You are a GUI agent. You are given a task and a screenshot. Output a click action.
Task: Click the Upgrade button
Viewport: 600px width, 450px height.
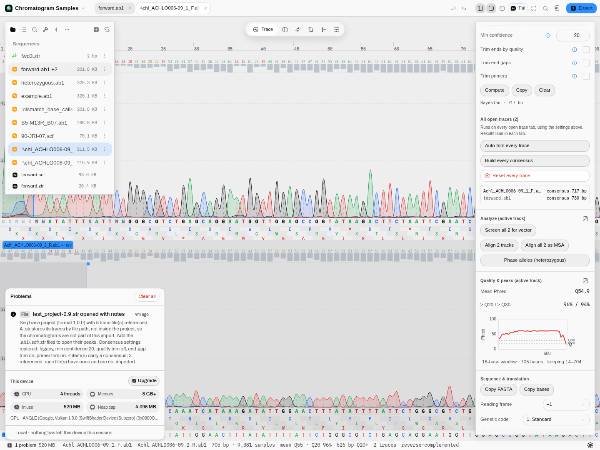144,381
